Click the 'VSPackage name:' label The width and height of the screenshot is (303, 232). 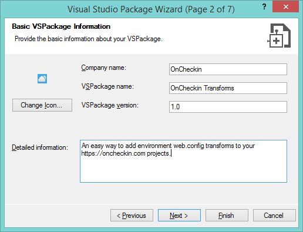click(107, 86)
